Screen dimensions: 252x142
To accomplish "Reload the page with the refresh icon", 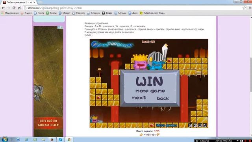I will 14,8.
